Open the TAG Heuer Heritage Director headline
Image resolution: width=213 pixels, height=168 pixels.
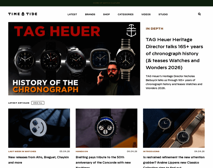(174, 53)
